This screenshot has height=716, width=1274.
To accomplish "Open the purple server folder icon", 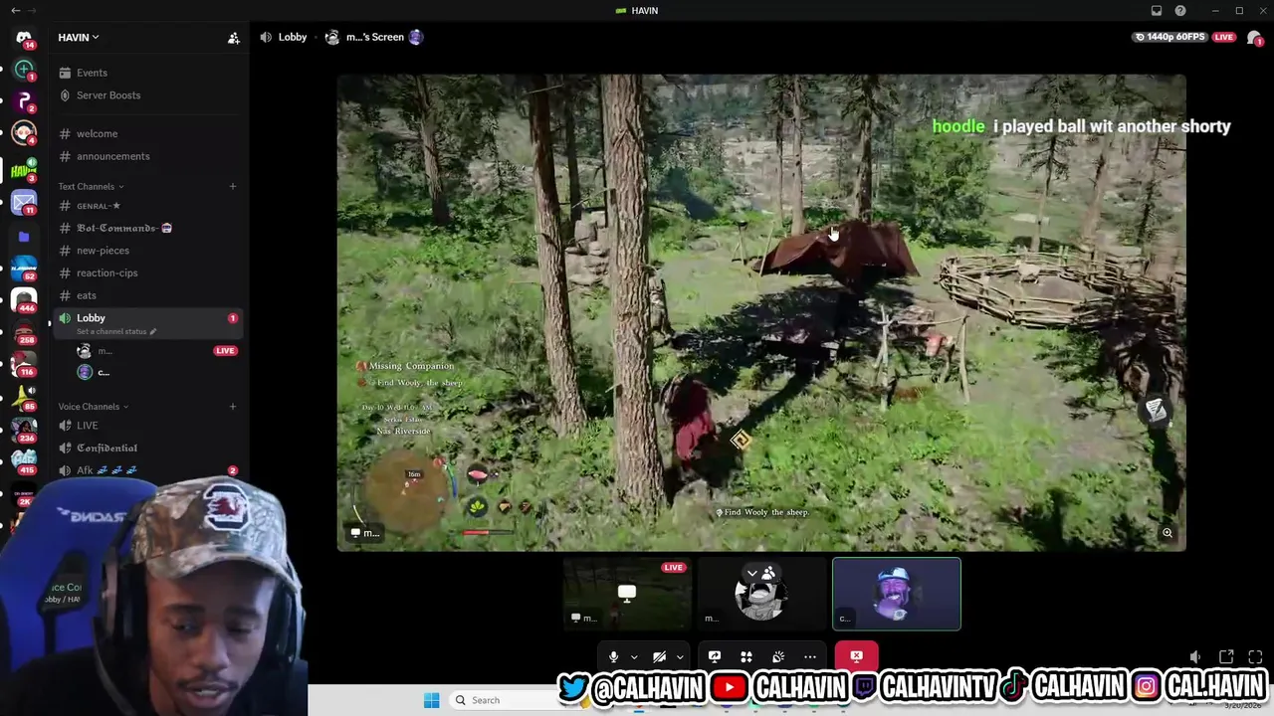I will 24,237.
